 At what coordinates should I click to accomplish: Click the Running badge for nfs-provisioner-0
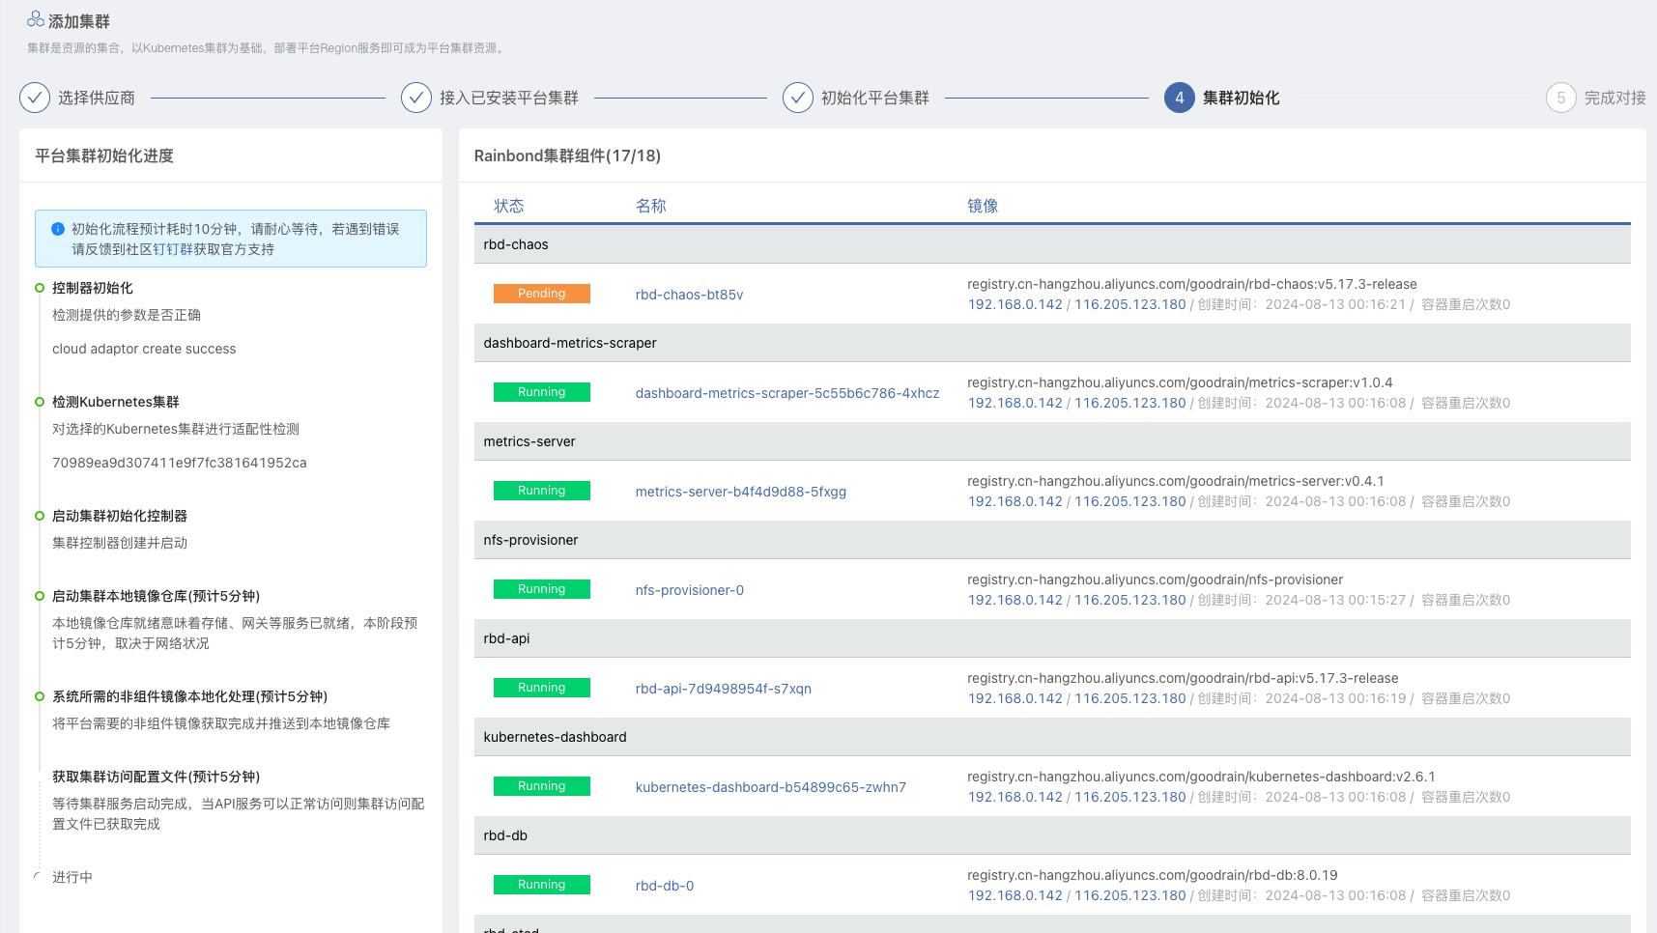542,589
